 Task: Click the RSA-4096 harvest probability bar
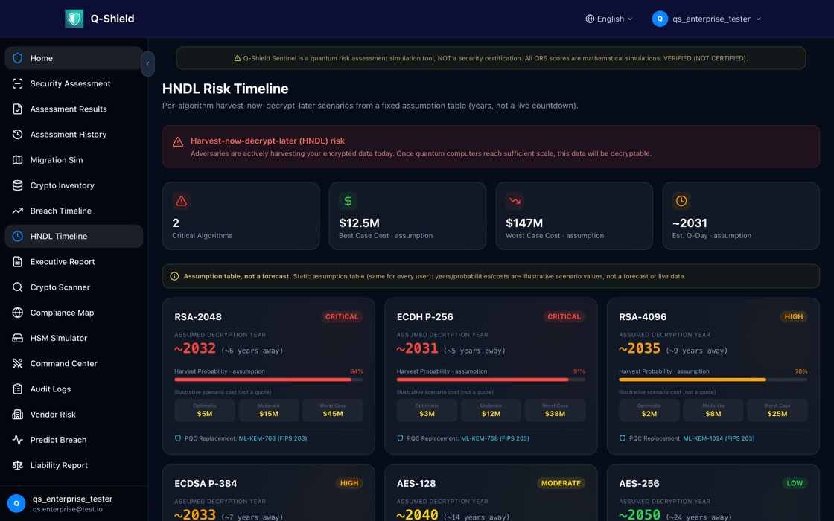(x=713, y=380)
